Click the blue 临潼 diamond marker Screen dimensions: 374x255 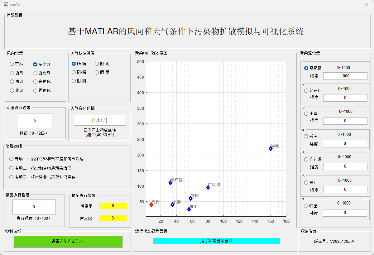tap(271, 149)
